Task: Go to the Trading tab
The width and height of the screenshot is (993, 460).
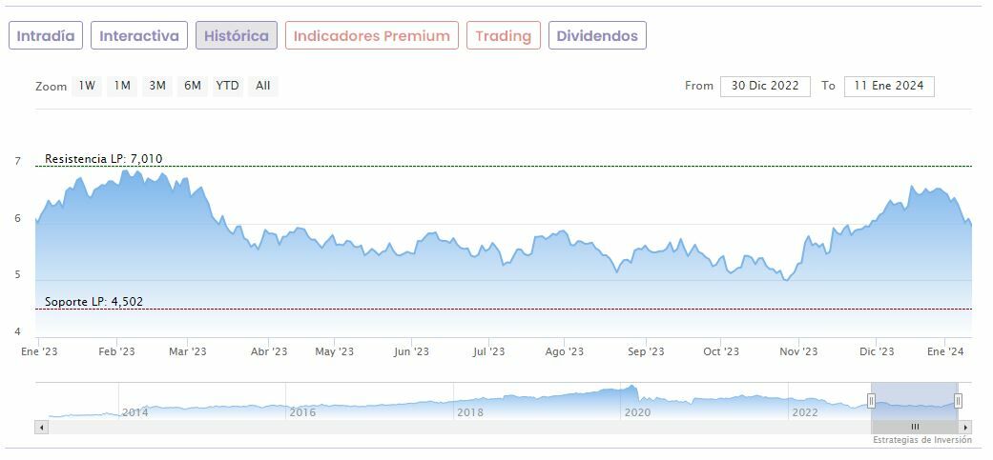Action: pos(503,36)
